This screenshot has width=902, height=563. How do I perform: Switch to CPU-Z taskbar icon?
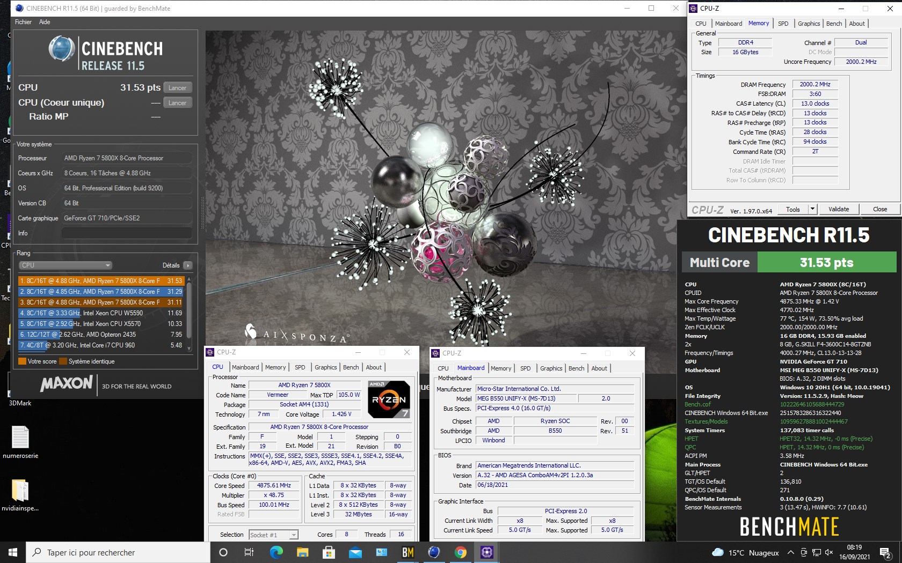(486, 552)
